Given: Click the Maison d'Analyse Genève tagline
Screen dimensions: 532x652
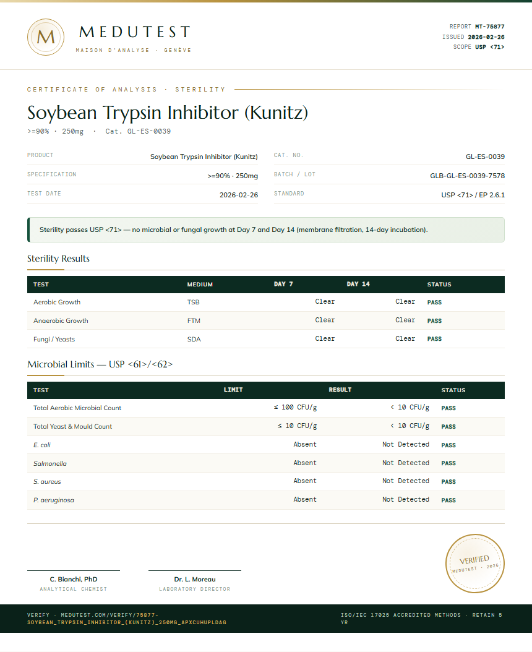Looking at the screenshot, I should coord(134,50).
